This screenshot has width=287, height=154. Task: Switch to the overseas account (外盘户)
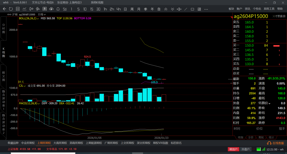point(246,149)
